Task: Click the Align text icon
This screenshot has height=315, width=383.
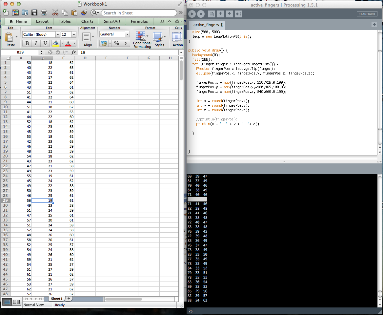Action: pos(86,37)
